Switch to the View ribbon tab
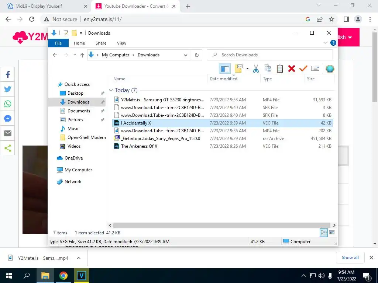The width and height of the screenshot is (378, 283). [x=121, y=43]
